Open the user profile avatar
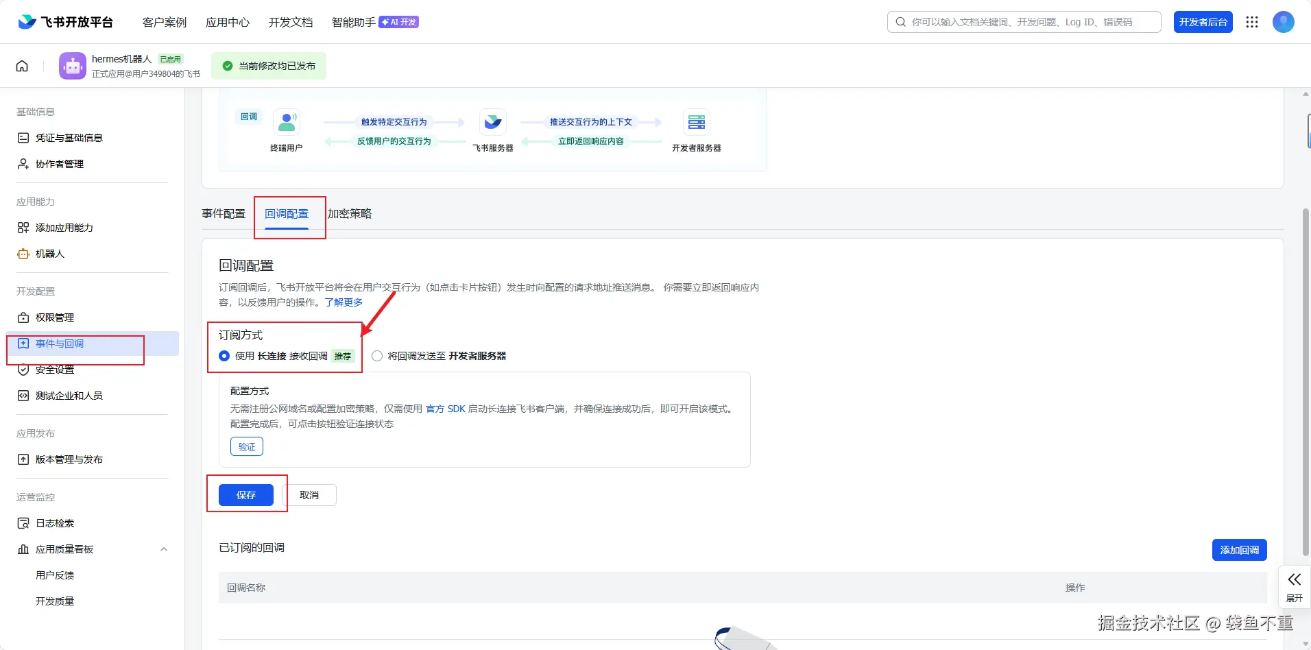Image resolution: width=1311 pixels, height=650 pixels. pyautogui.click(x=1284, y=22)
